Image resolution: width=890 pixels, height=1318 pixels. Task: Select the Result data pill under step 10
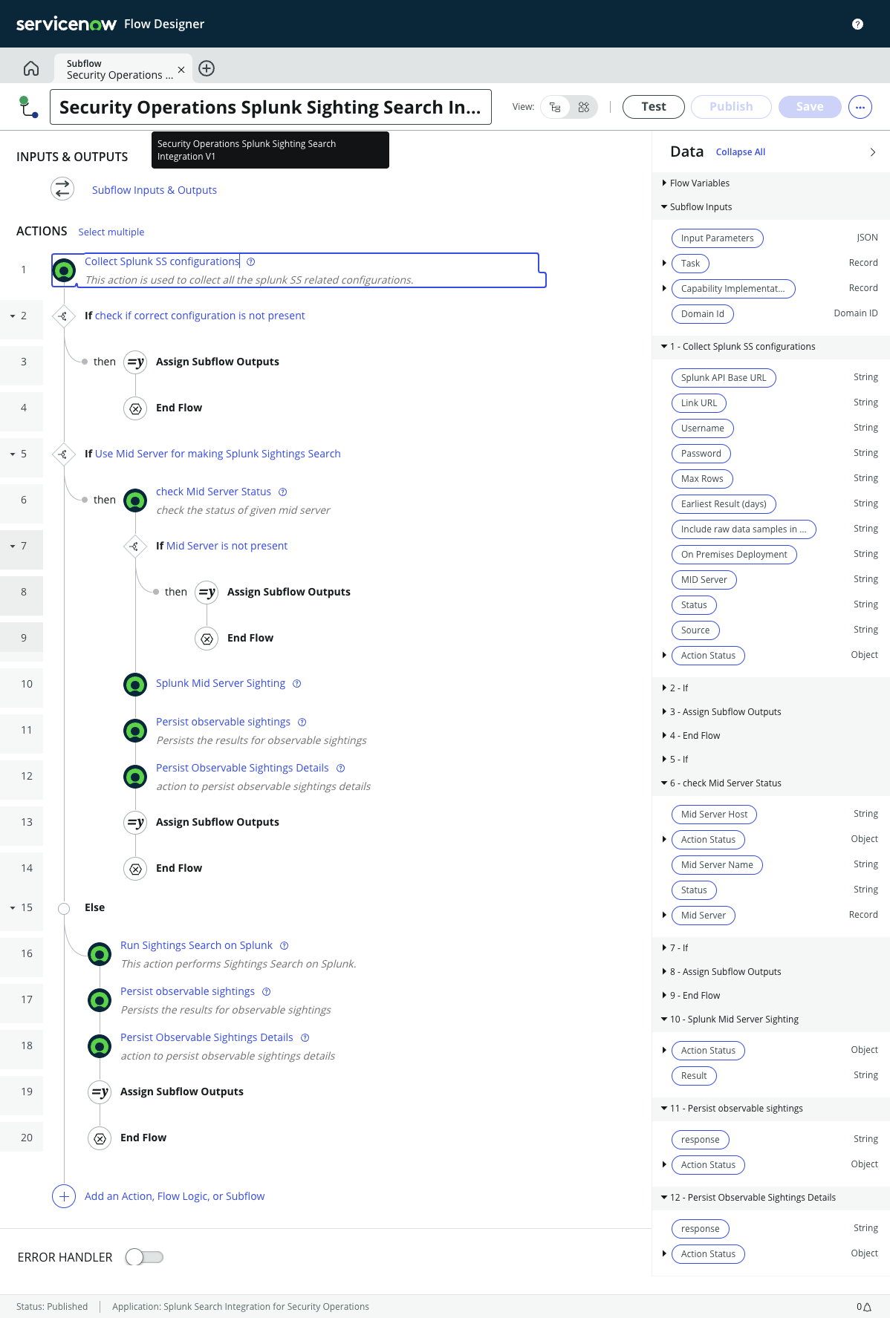(x=694, y=1076)
